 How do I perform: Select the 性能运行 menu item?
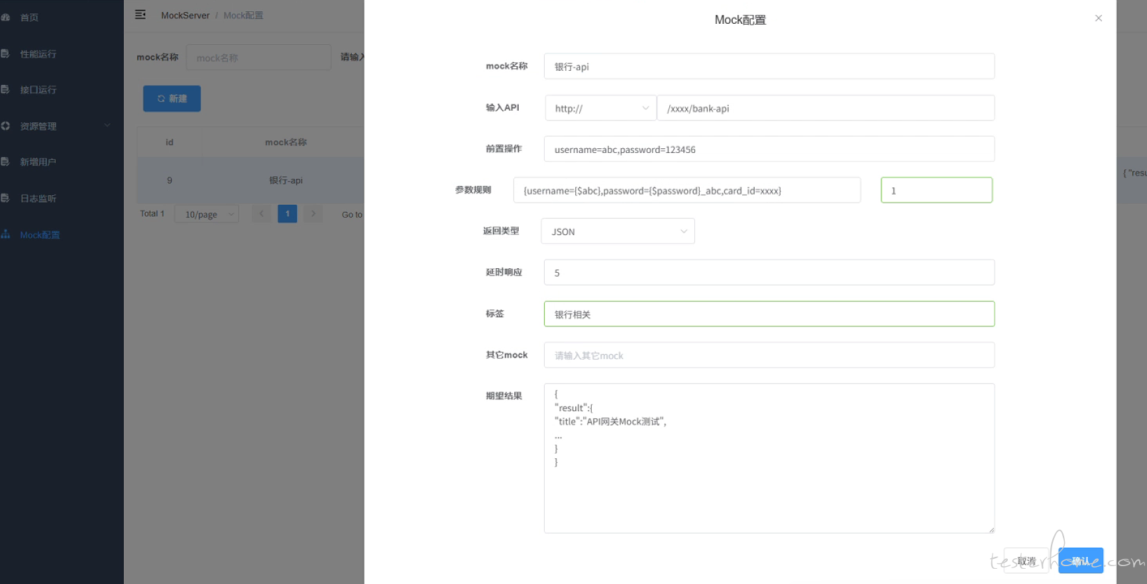pos(38,54)
